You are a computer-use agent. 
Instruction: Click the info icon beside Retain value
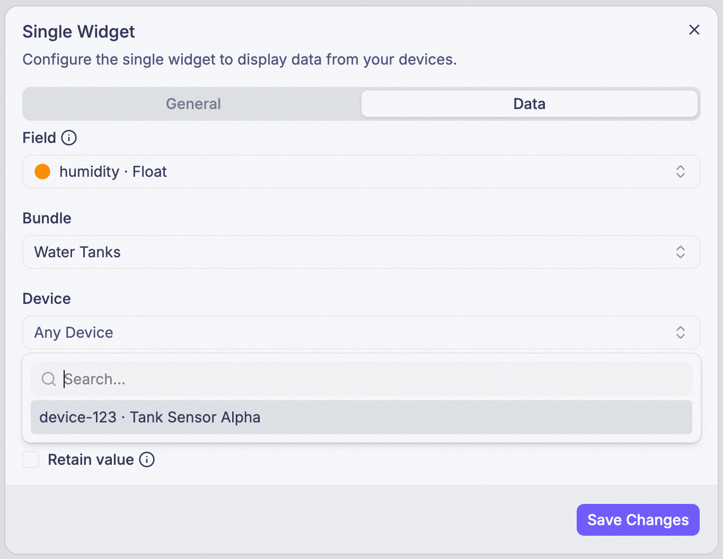147,459
